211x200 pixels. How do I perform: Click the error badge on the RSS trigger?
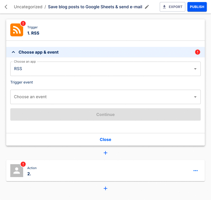23,23
